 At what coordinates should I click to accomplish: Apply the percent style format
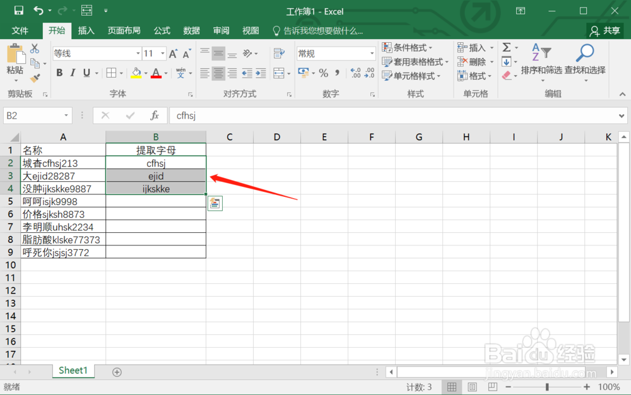point(324,73)
